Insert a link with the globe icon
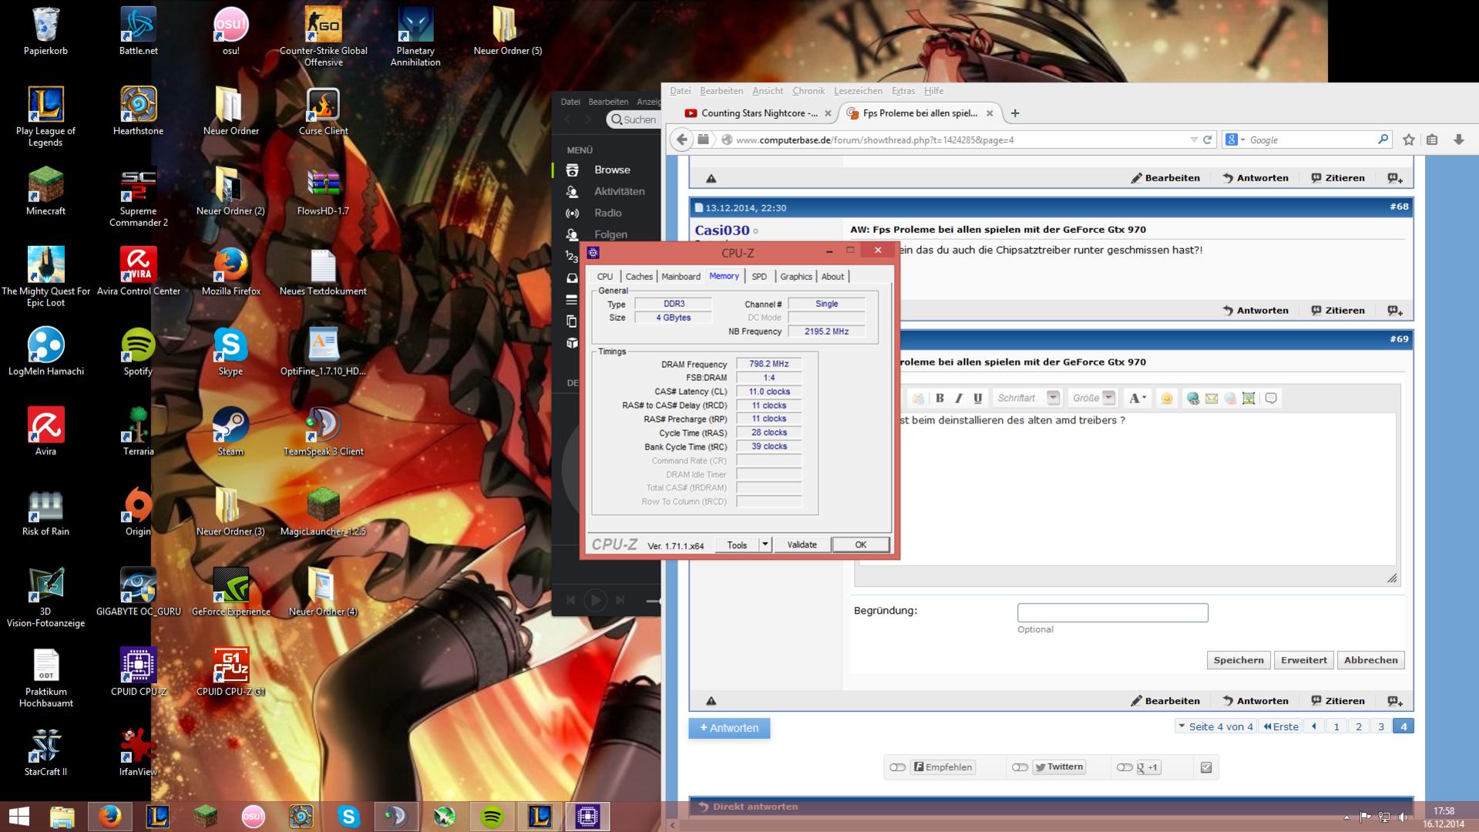 pyautogui.click(x=1193, y=398)
